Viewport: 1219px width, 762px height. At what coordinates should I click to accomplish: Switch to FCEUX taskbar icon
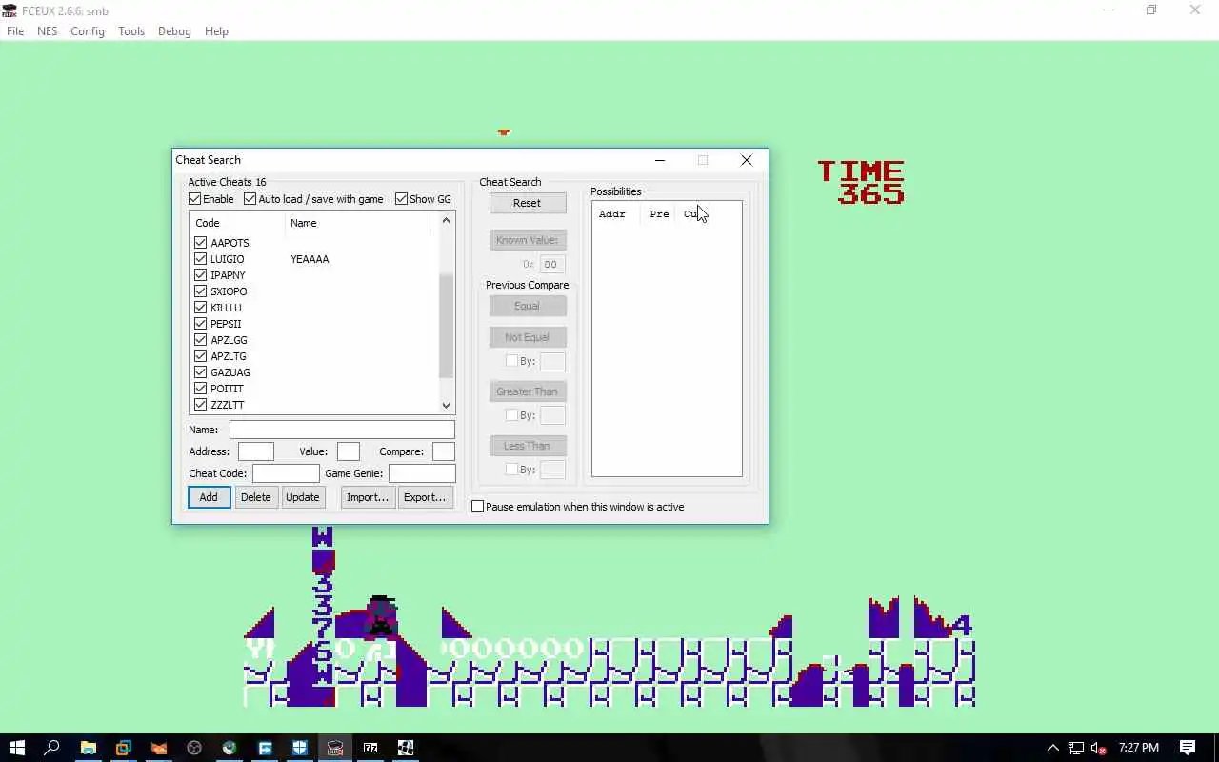(335, 748)
